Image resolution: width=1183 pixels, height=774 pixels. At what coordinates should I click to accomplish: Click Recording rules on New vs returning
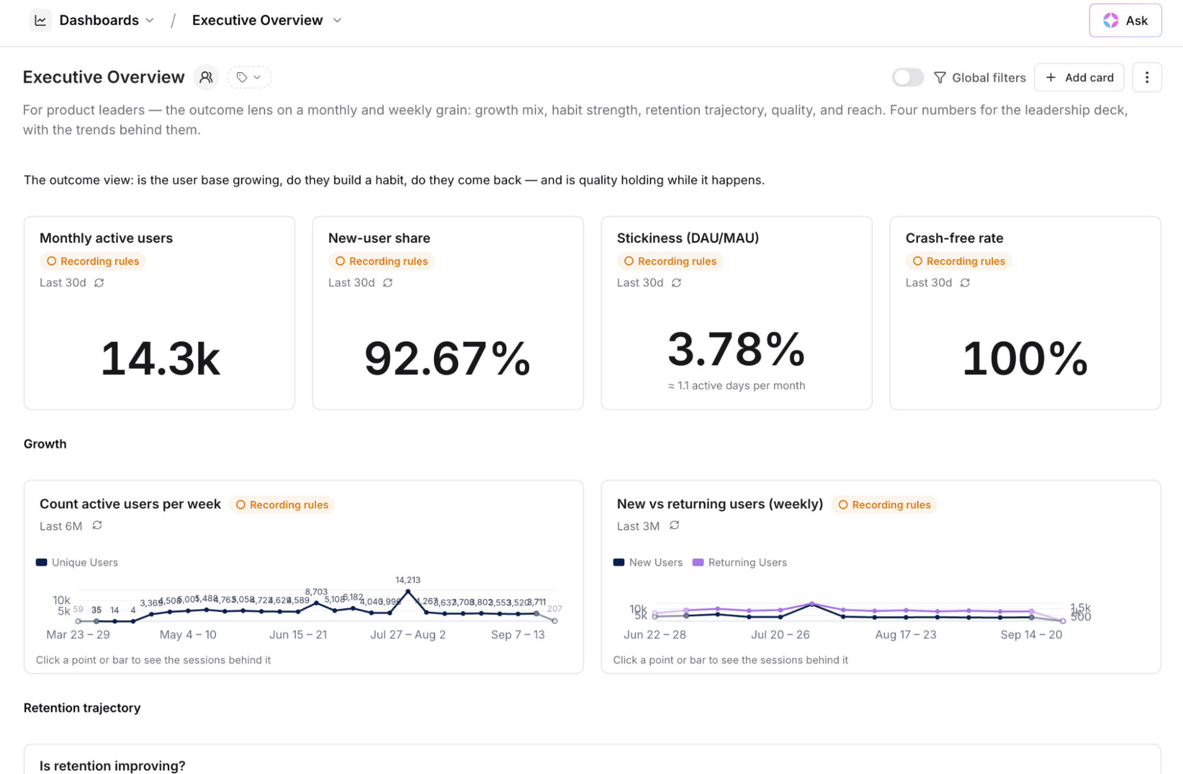pos(885,505)
